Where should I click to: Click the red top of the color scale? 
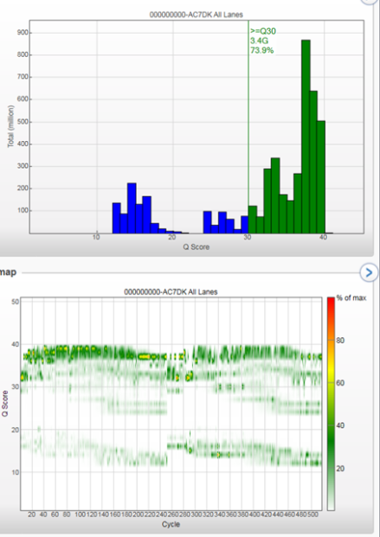point(331,302)
